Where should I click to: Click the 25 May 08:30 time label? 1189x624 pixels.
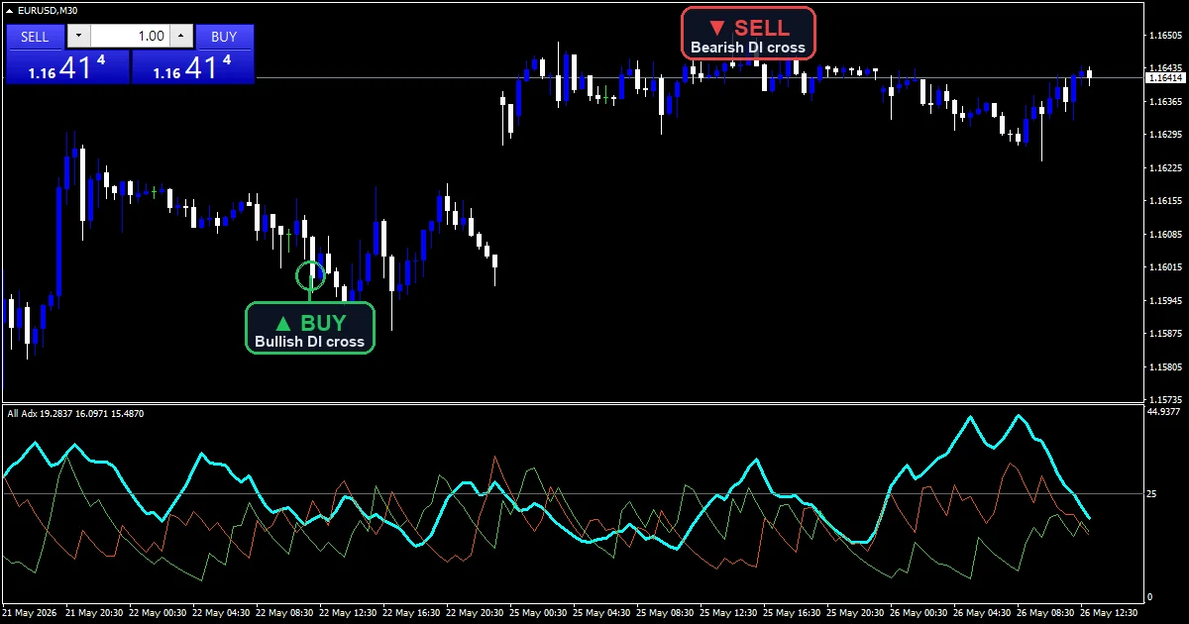(665, 612)
